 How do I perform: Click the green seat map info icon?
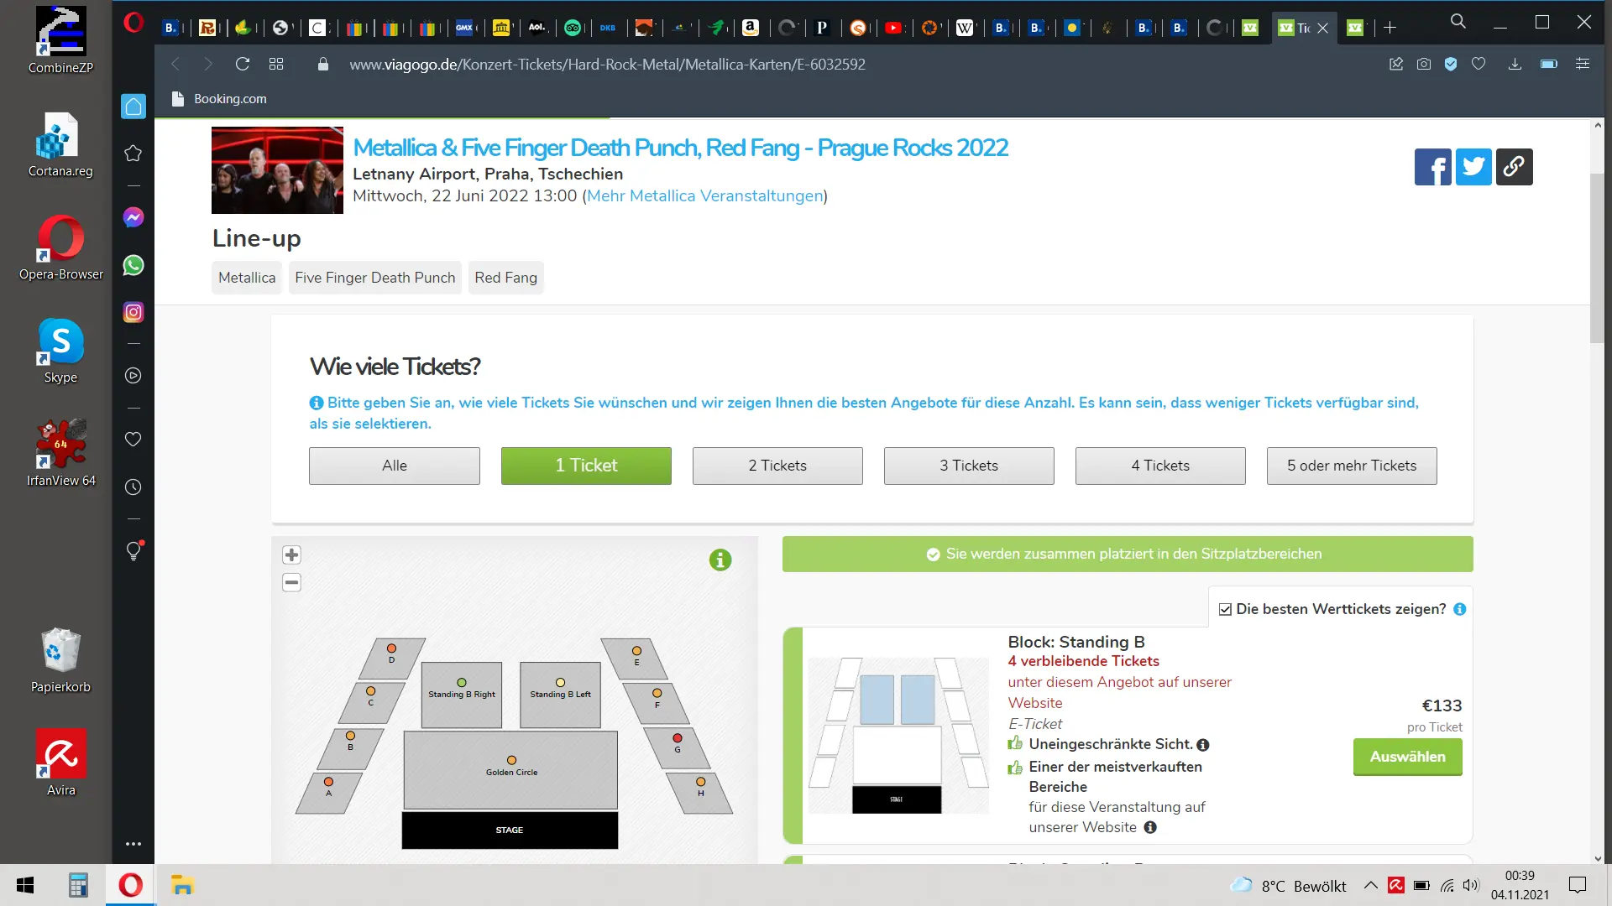(720, 560)
